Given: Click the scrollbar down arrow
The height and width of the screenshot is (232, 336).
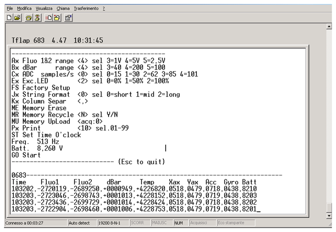Looking at the screenshot, I should [329, 216].
